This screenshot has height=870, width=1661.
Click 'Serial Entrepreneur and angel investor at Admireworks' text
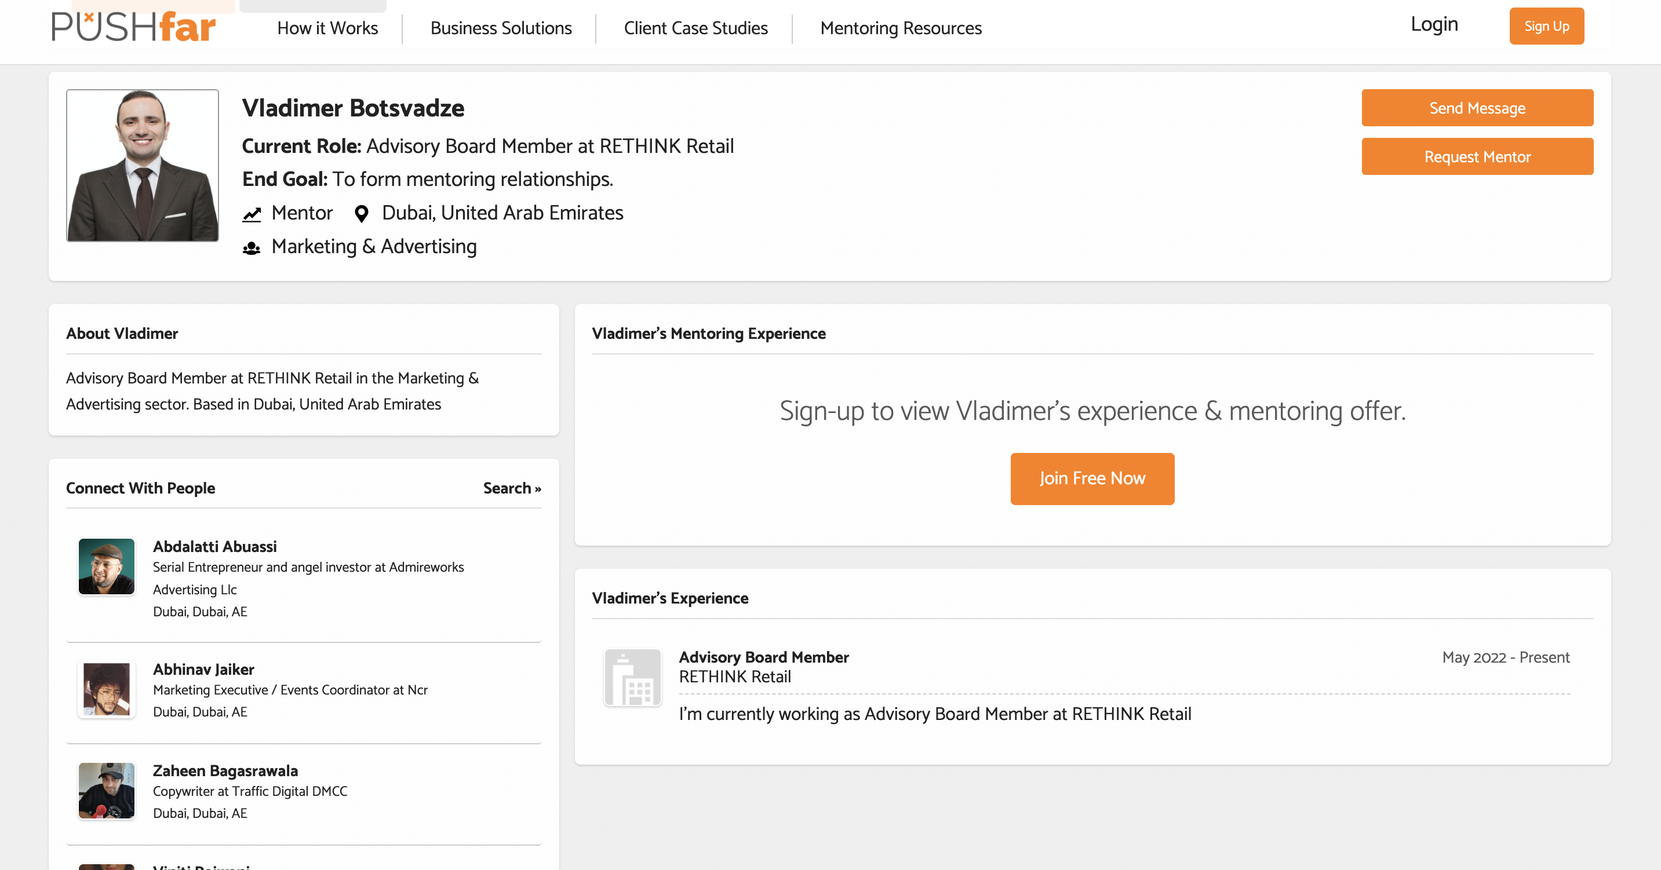[308, 568]
